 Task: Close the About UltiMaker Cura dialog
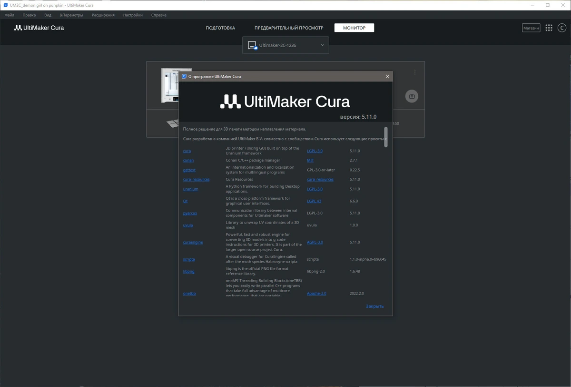click(x=387, y=76)
